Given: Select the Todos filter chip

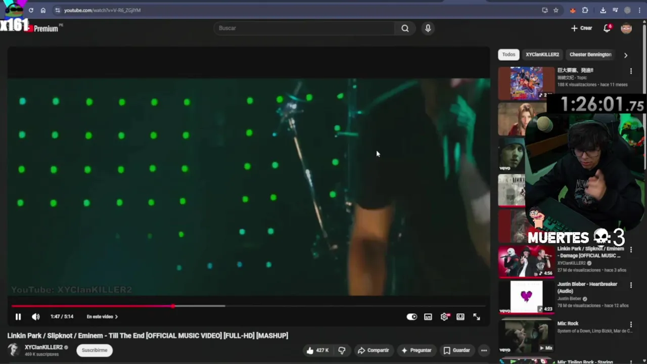Looking at the screenshot, I should [x=509, y=55].
